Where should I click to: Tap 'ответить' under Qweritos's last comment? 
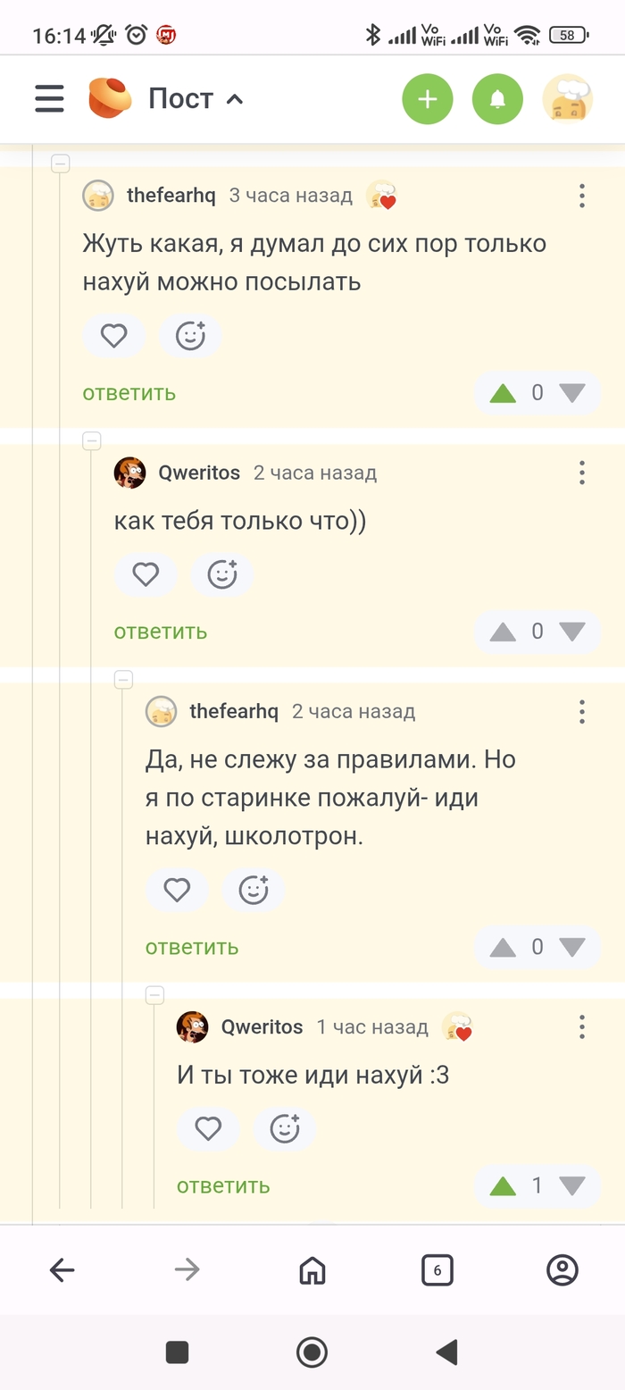[221, 1185]
